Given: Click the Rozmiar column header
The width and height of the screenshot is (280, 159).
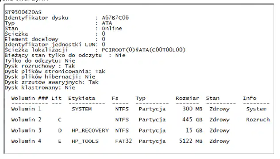Looking at the screenshot, I should 187,98.
